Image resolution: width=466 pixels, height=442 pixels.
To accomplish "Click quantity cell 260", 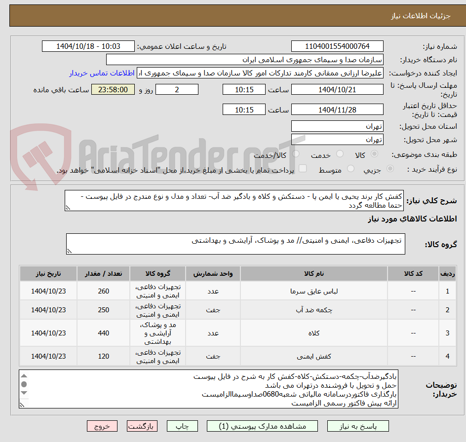I will (104, 291).
